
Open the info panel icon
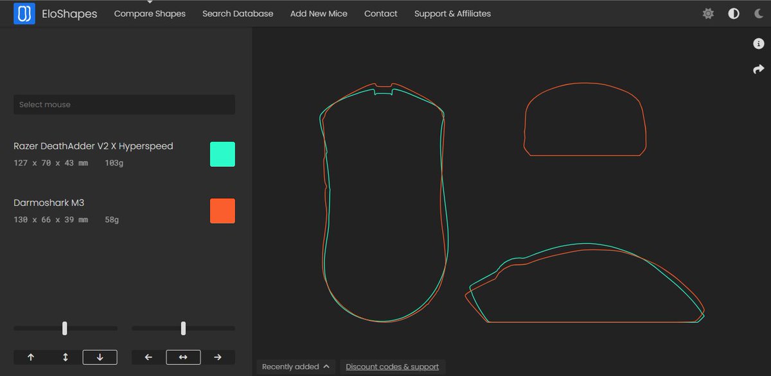pos(758,44)
